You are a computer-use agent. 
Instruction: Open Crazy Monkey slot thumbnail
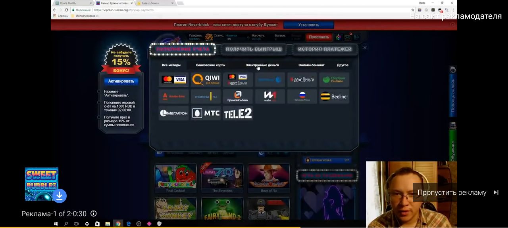coord(175,209)
